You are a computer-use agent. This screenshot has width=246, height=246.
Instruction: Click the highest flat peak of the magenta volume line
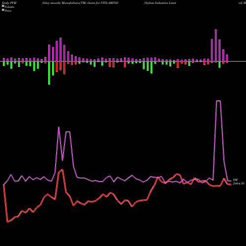[x=218, y=101]
